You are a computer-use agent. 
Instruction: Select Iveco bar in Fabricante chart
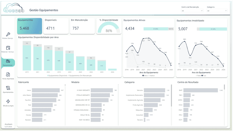tap(46, 90)
